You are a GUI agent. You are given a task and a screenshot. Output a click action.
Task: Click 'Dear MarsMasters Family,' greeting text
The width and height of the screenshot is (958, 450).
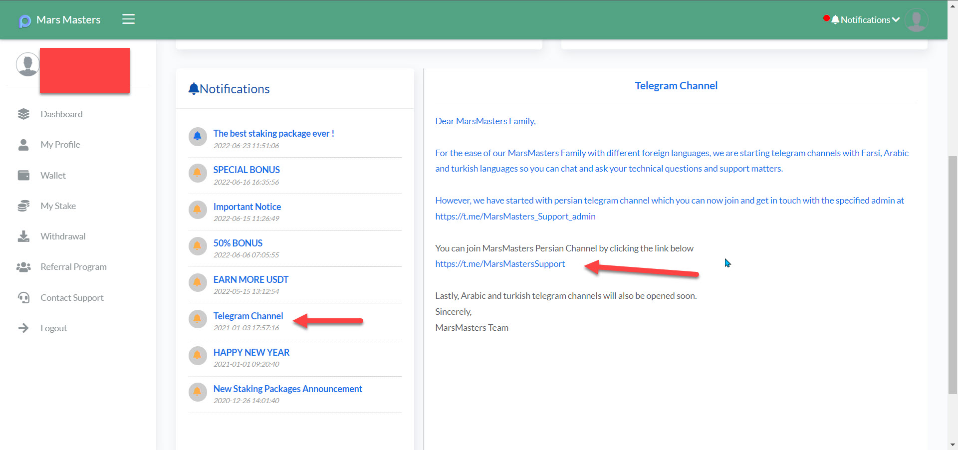485,121
